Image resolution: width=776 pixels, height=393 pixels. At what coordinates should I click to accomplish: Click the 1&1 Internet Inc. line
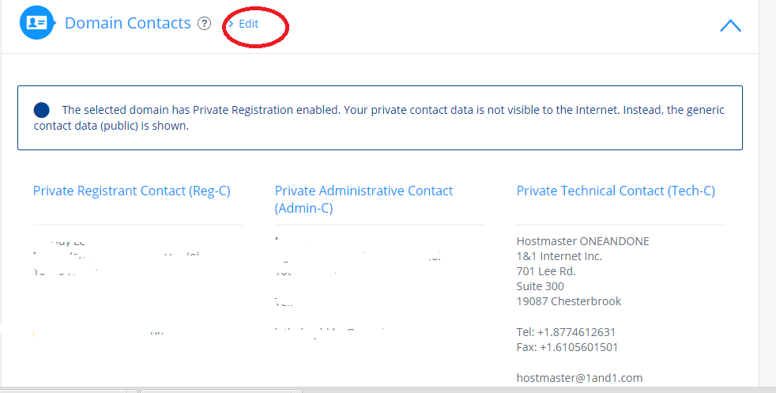pos(559,256)
